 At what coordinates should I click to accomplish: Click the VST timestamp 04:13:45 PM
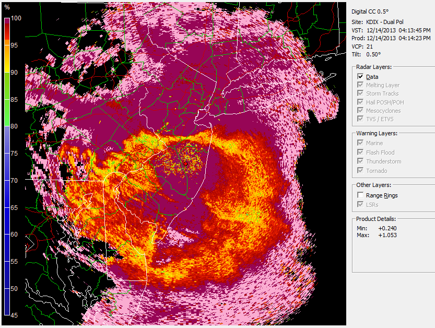pos(415,30)
